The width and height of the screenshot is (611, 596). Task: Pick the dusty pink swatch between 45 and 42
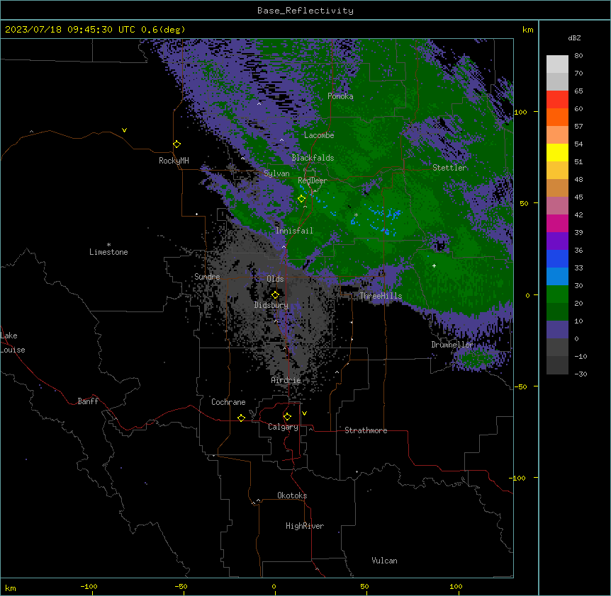(557, 206)
